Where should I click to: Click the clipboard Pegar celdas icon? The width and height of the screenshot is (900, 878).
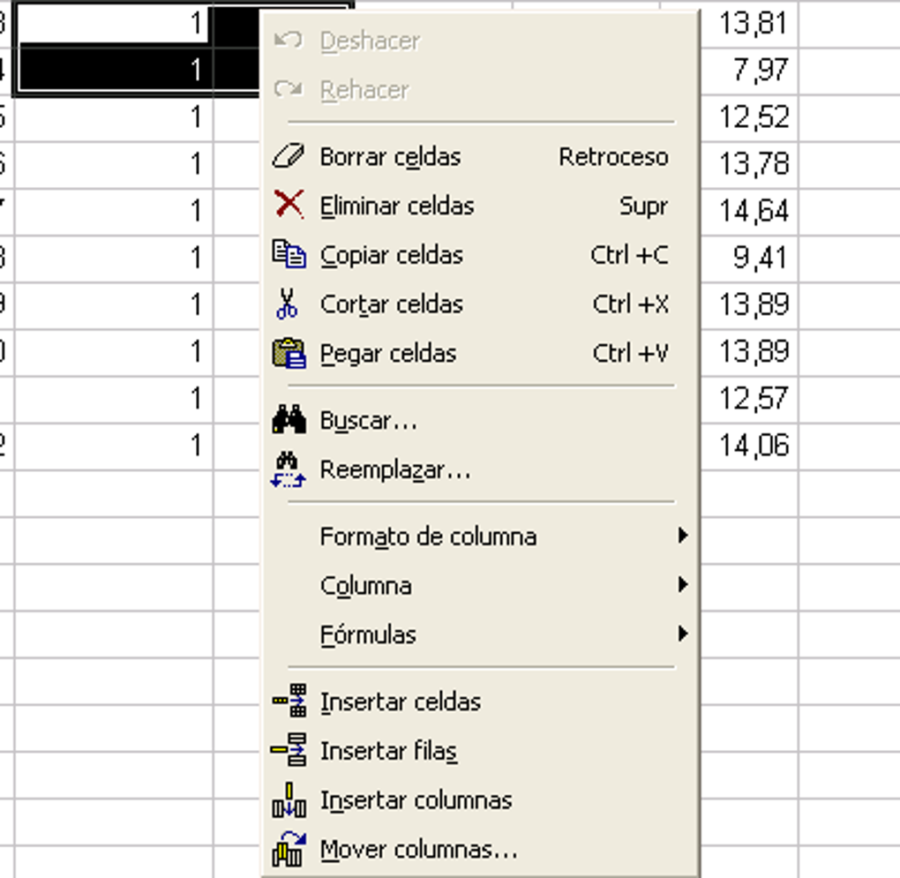[x=289, y=354]
